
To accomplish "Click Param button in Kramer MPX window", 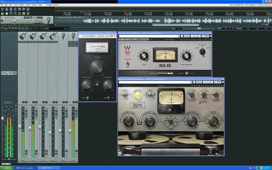I will [x=199, y=82].
